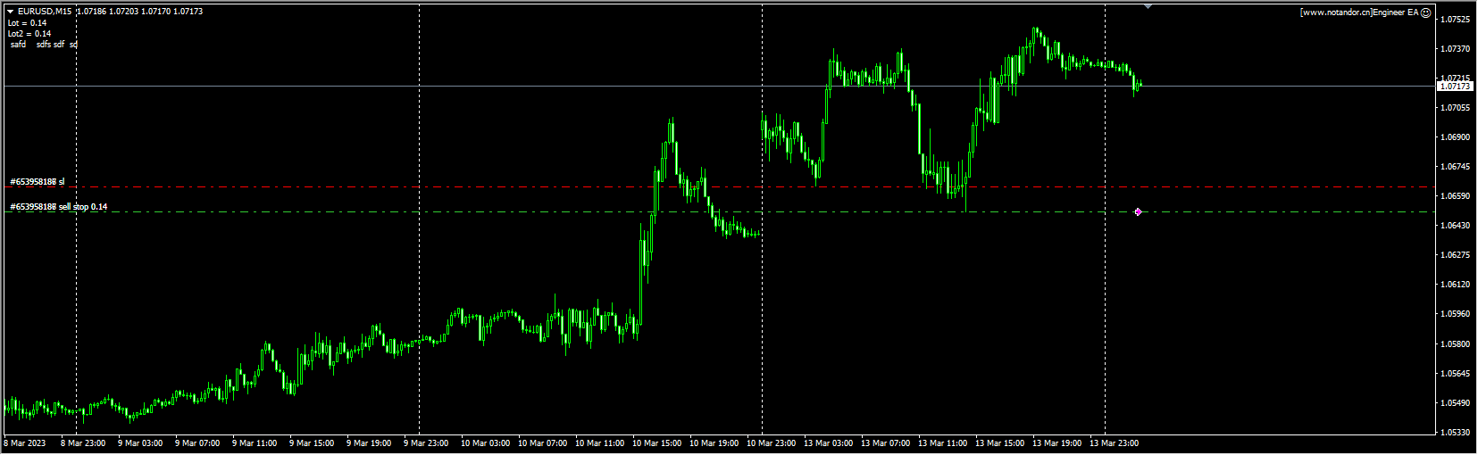
Task: Click time axis label '13 Mar 15:00'
Action: (1000, 443)
